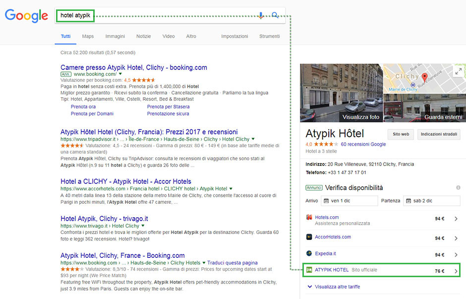Open Camere presso Atypik Hotel booking.com ad
Image resolution: width=466 pixels, height=299 pixels.
[134, 67]
